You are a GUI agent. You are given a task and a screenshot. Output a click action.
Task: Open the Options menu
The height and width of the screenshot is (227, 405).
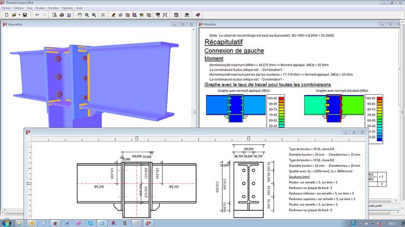pyautogui.click(x=67, y=8)
